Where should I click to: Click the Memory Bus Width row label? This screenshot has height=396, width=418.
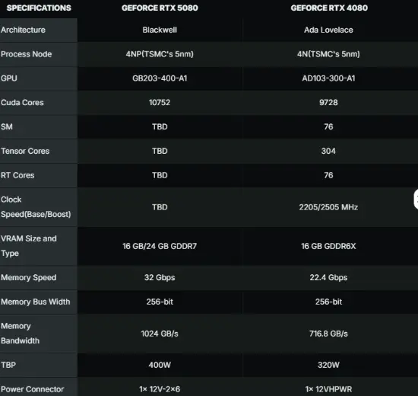[36, 302]
